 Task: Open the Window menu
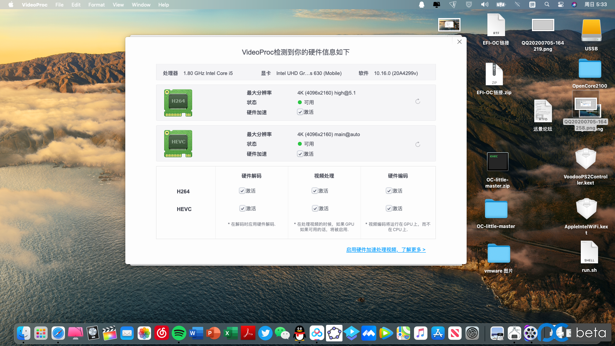141,5
